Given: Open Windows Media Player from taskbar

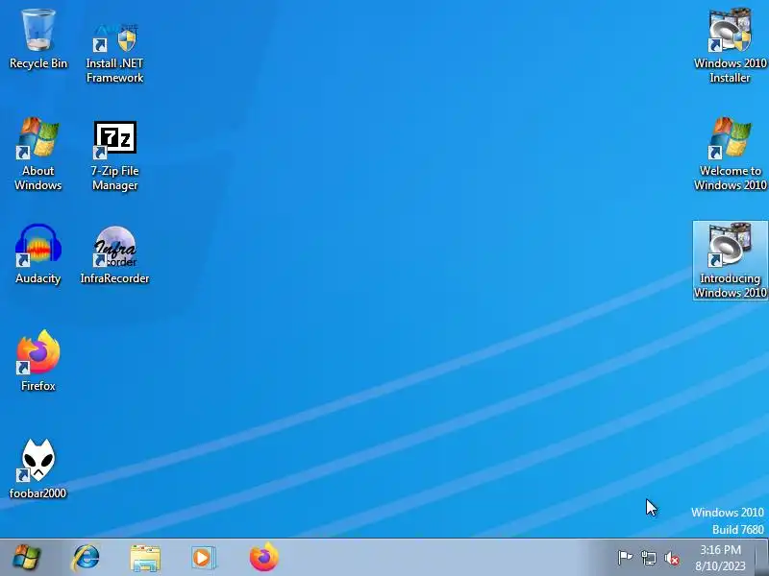Looking at the screenshot, I should pyautogui.click(x=204, y=558).
